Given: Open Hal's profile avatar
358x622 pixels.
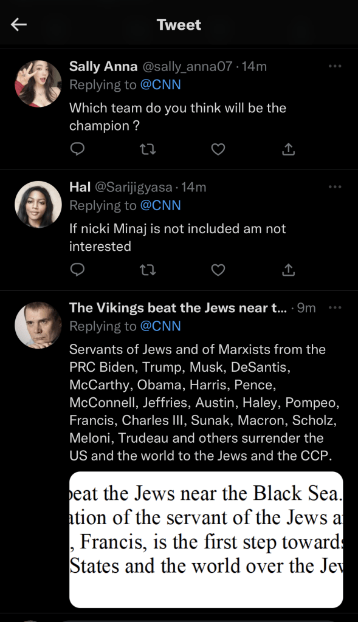Looking at the screenshot, I should tap(38, 203).
